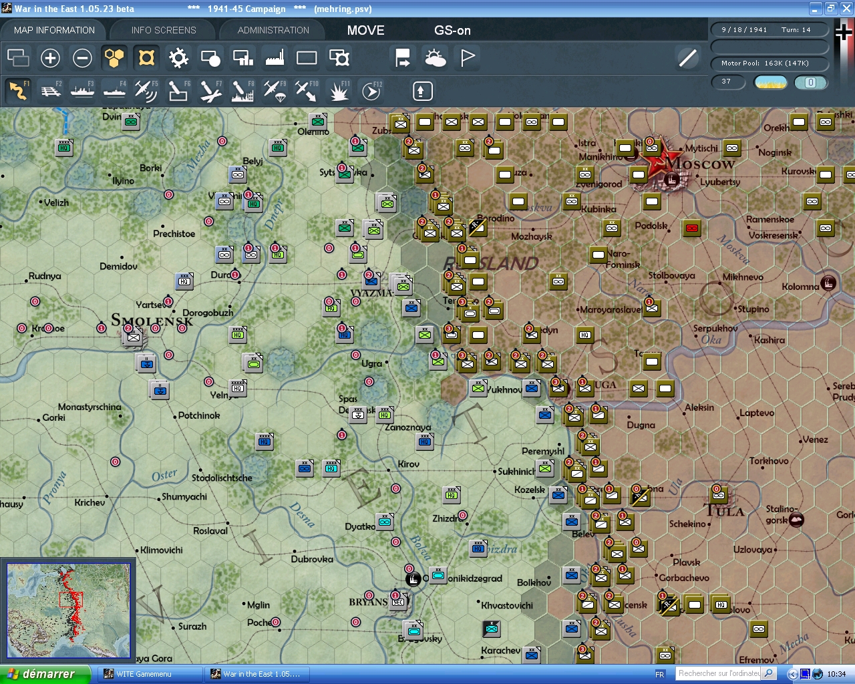Toggle the yellow square-ring map overlay button
The image size is (855, 684).
click(x=146, y=58)
